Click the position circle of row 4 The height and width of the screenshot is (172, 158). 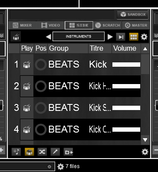pyautogui.click(x=41, y=130)
